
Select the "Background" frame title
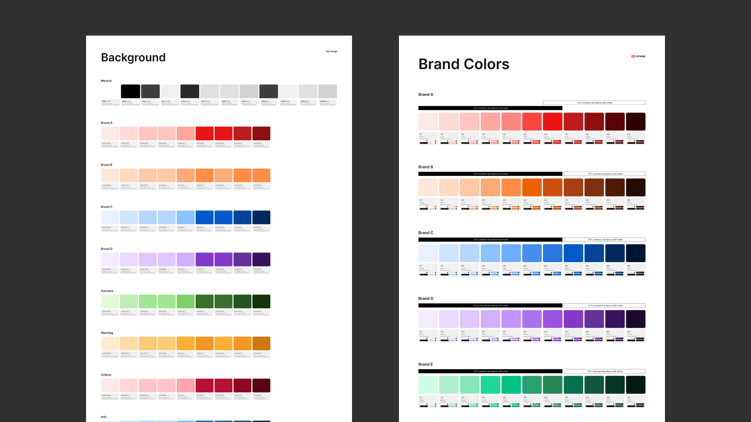click(133, 57)
